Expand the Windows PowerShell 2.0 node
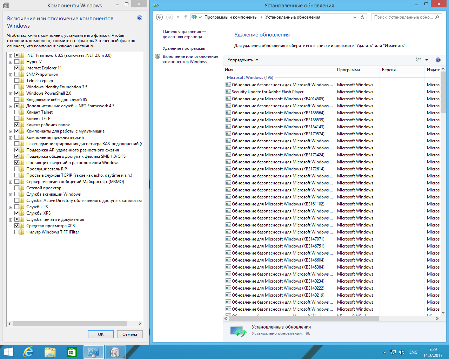449x359 pixels. 11,94
